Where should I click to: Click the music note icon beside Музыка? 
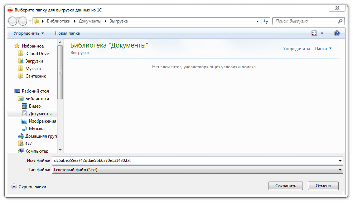tap(24, 128)
